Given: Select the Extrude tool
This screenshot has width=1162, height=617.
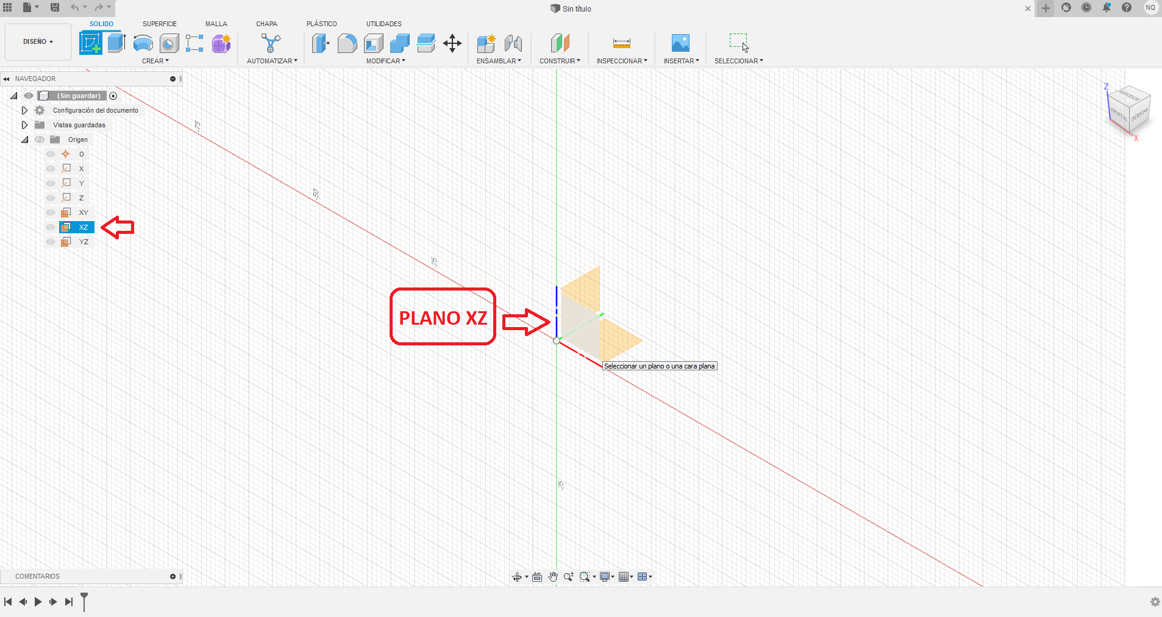Looking at the screenshot, I should pyautogui.click(x=116, y=43).
